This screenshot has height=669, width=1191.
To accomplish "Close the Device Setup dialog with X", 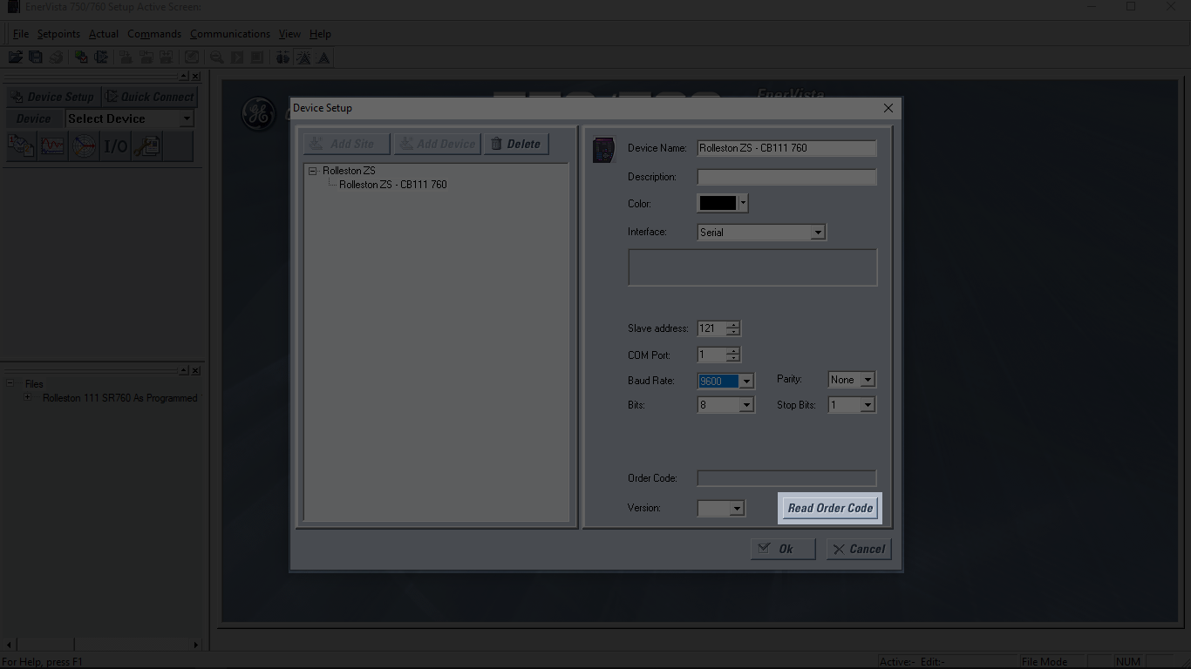I will click(888, 108).
